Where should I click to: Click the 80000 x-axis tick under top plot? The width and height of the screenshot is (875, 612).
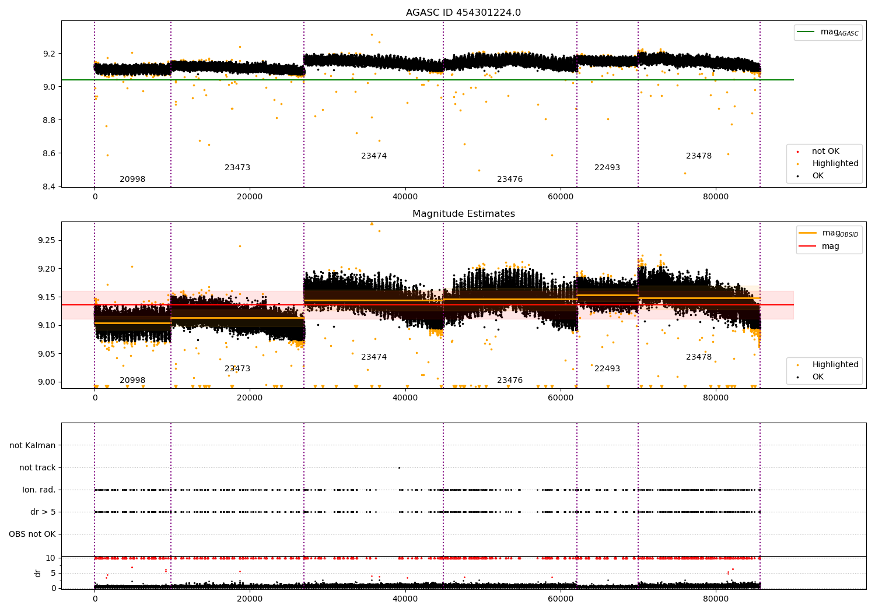point(716,197)
